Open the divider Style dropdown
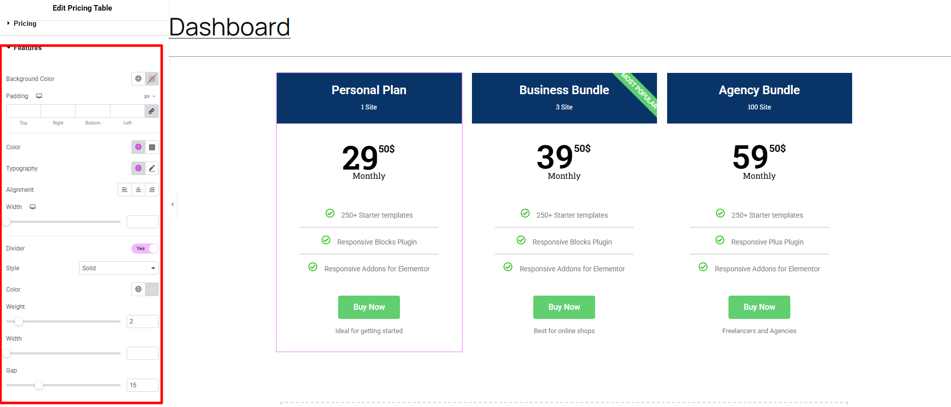The image size is (951, 407). tap(119, 268)
